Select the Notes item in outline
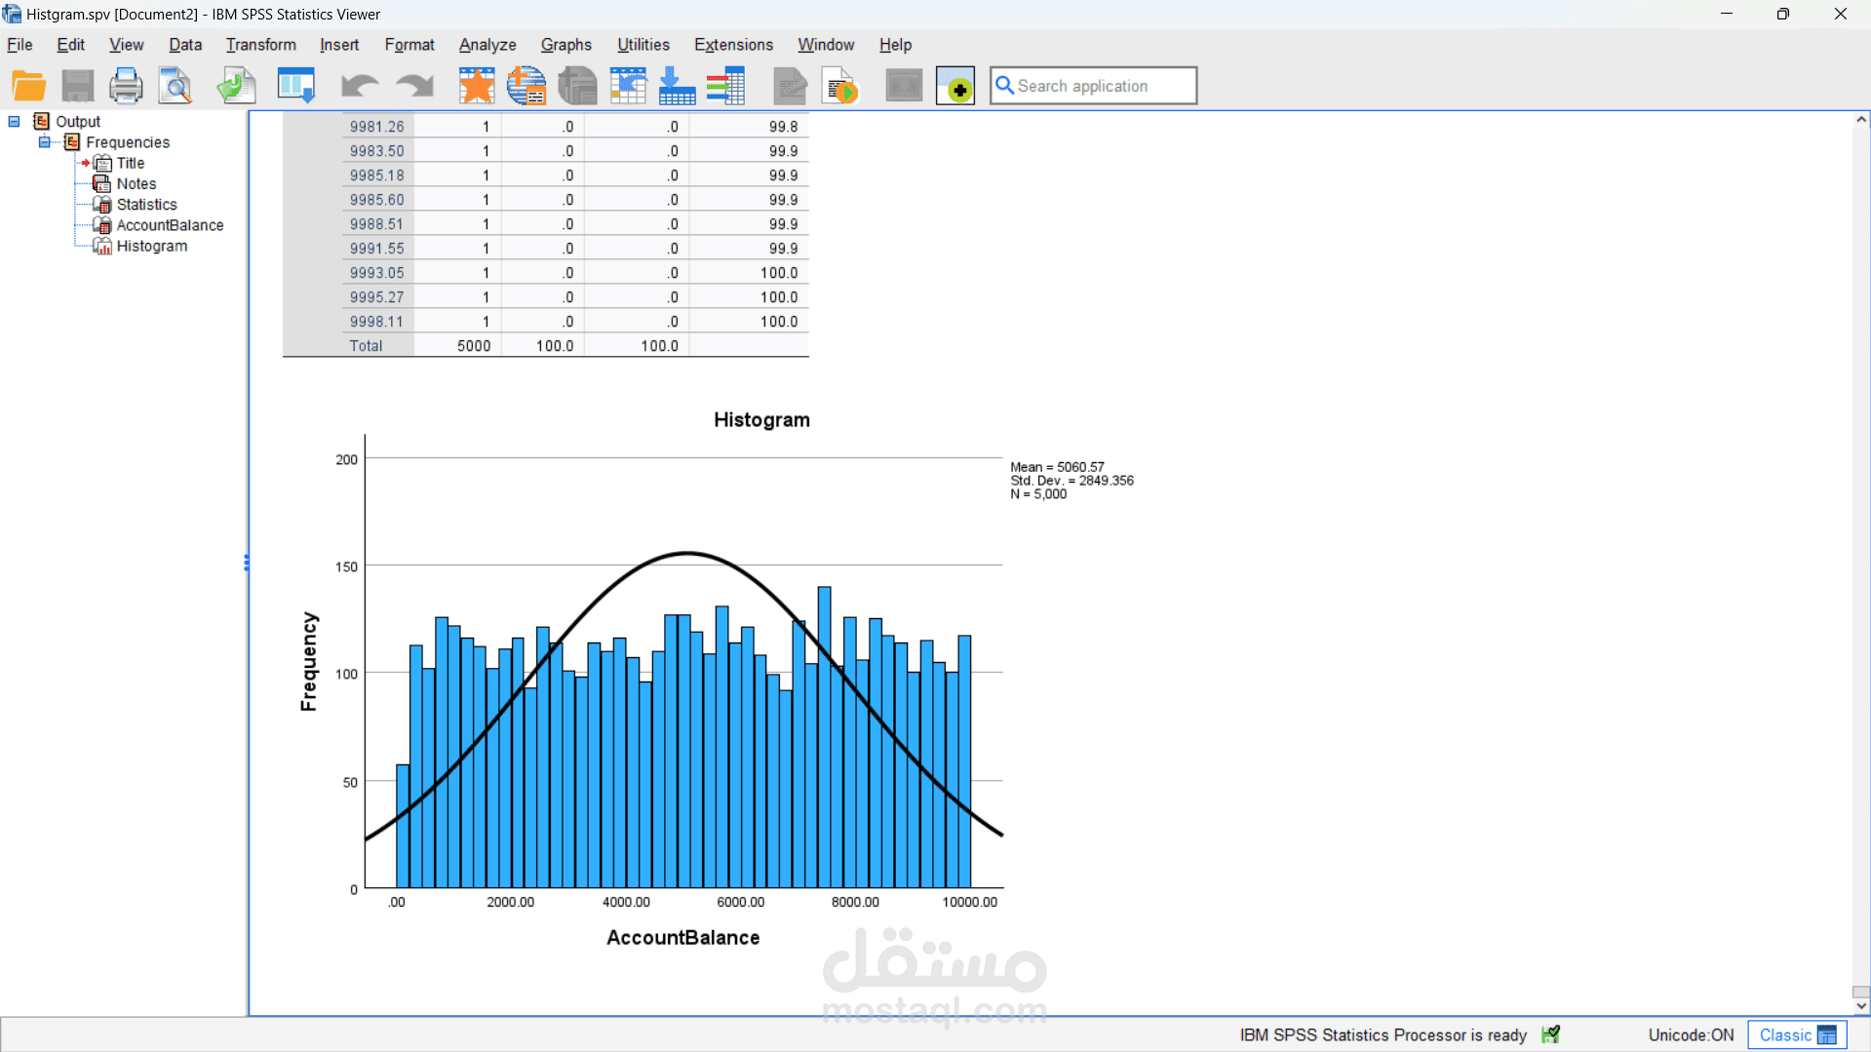The height and width of the screenshot is (1052, 1871). point(136,183)
